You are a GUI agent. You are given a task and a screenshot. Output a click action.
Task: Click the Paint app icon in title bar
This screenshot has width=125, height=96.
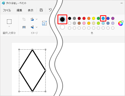coord(3,3)
